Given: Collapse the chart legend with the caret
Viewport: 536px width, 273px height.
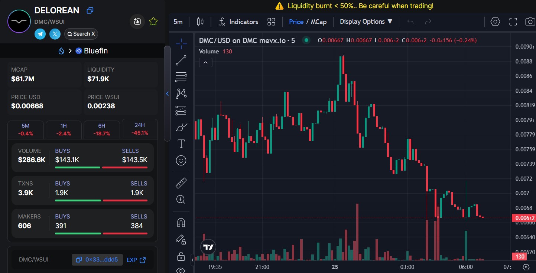Looking at the screenshot, I should pyautogui.click(x=206, y=63).
